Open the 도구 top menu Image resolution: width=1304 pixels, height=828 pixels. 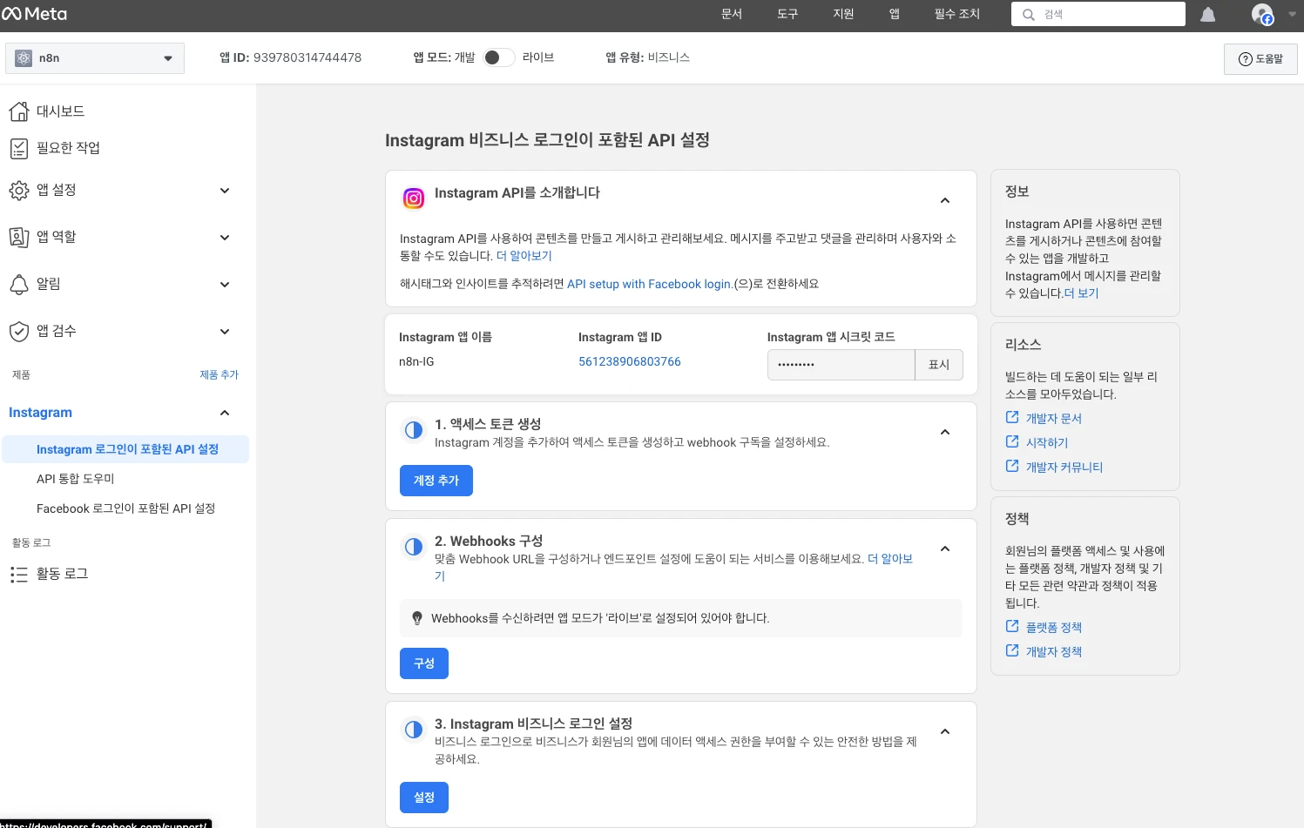(787, 14)
